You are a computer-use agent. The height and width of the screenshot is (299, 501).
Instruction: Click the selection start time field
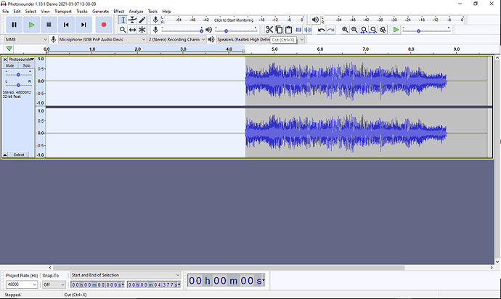(97, 284)
